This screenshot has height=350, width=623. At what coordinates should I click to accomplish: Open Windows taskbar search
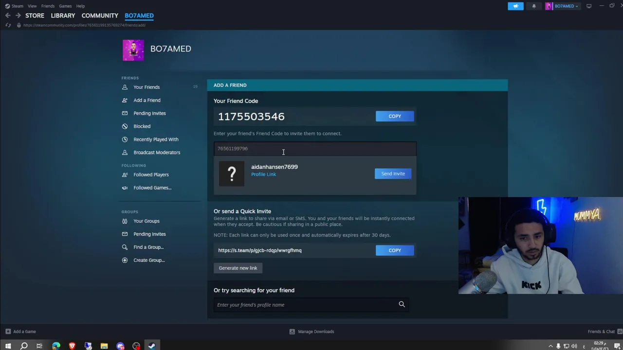coord(24,346)
